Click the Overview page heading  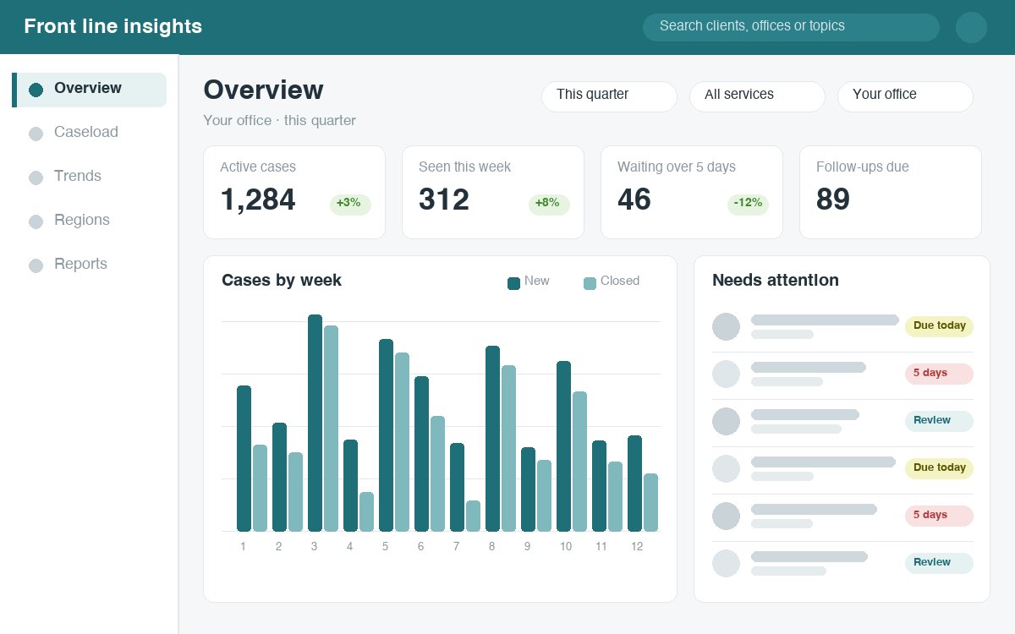coord(263,90)
